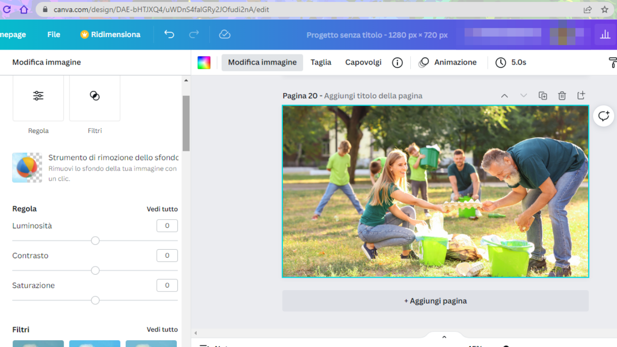Open the File menu
The width and height of the screenshot is (617, 347).
pyautogui.click(x=54, y=34)
